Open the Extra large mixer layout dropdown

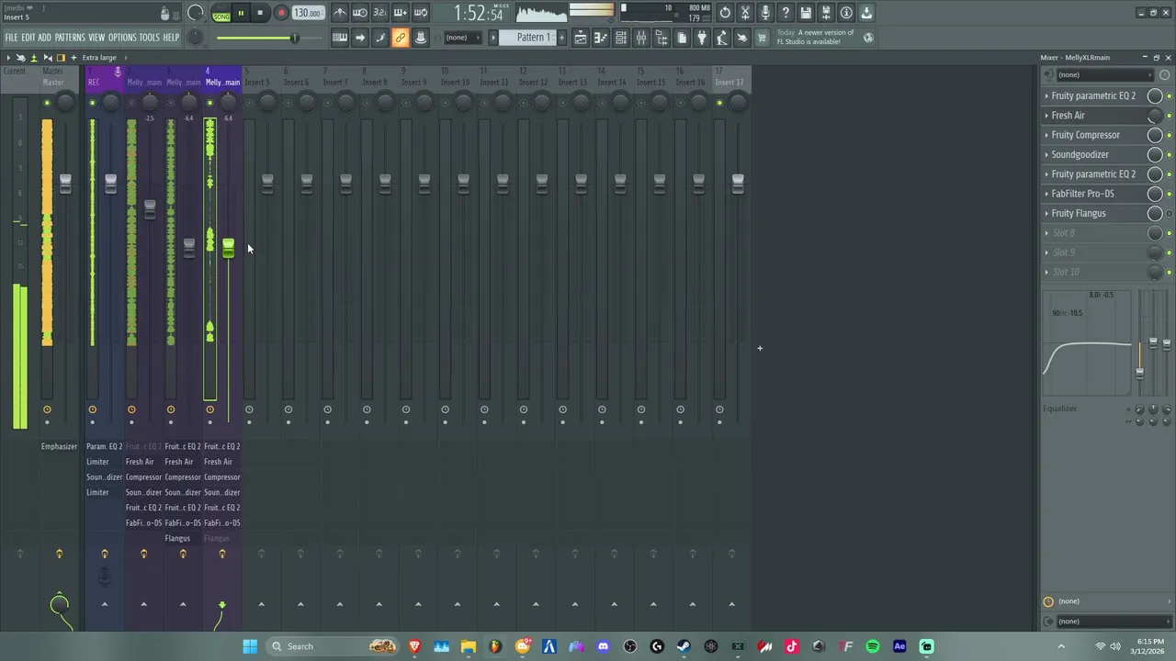tap(100, 58)
